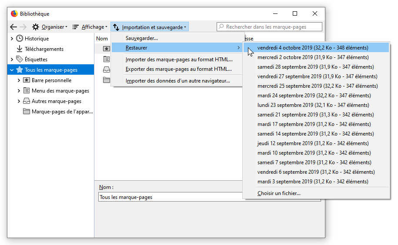Click the Barre personnelle star-box icon in tree
The image size is (398, 245).
coord(27,80)
